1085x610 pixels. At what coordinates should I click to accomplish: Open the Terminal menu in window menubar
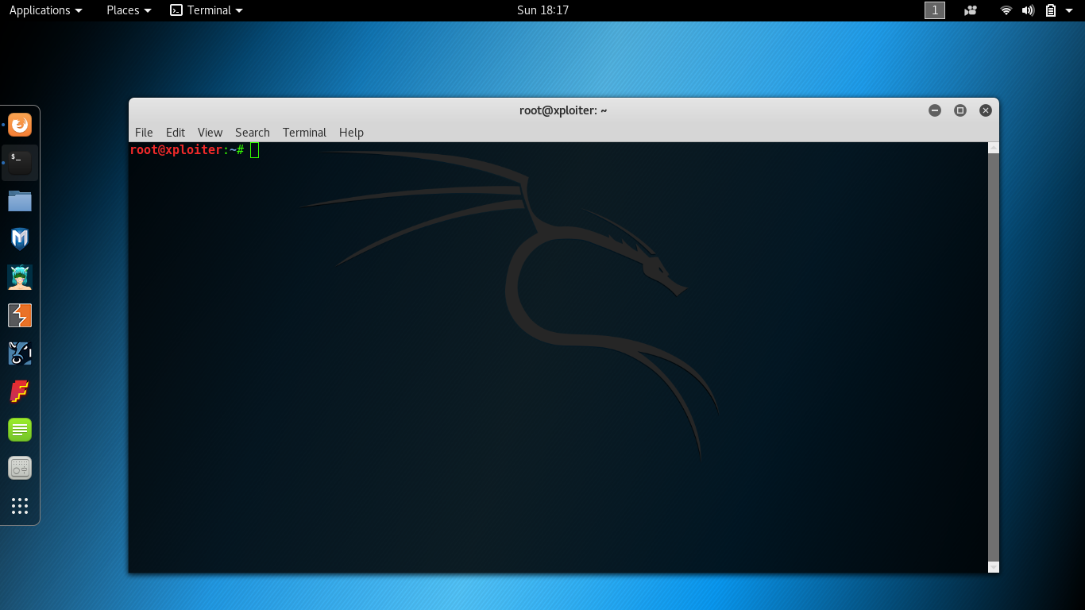pos(304,133)
